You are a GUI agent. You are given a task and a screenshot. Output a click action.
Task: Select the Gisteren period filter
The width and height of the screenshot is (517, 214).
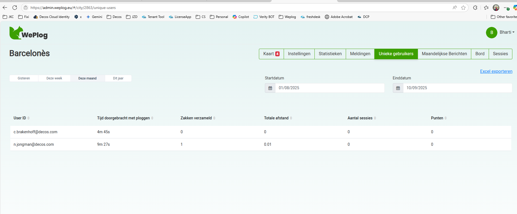pos(24,78)
